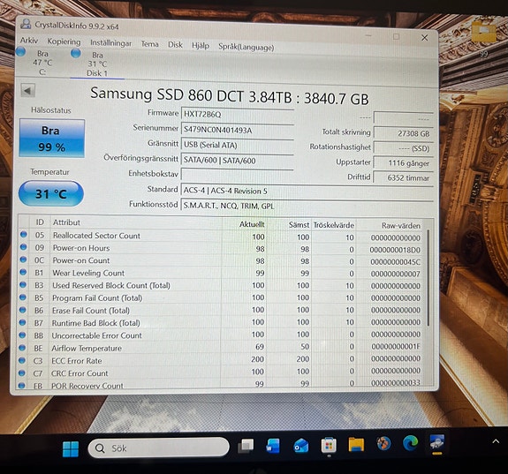The image size is (508, 474).
Task: Click the Tröskelvärde column header
Action: point(333,225)
